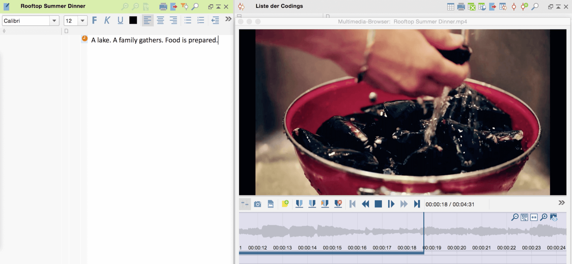Click the 00:00:21 mark on timeline
The width and height of the screenshot is (572, 264).
point(482,248)
